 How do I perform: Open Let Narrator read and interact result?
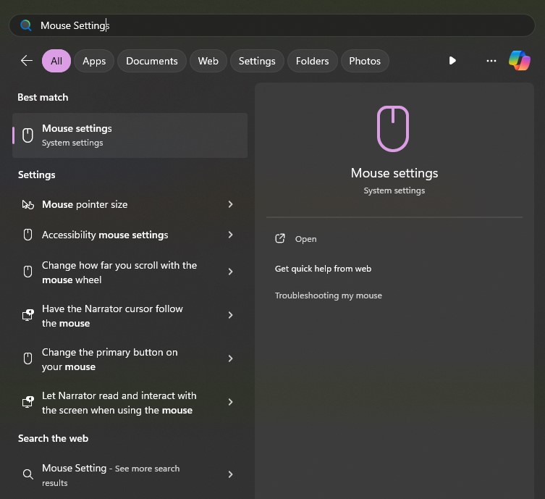point(130,403)
